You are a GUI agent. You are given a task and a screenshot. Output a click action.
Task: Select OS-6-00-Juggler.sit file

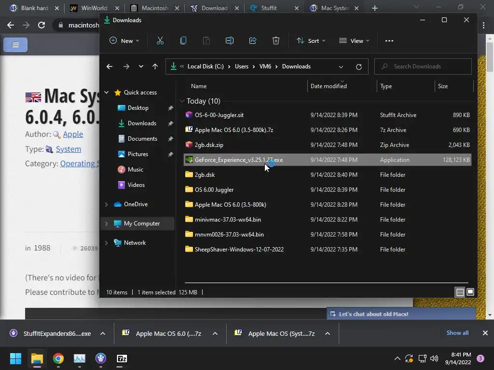point(327,115)
